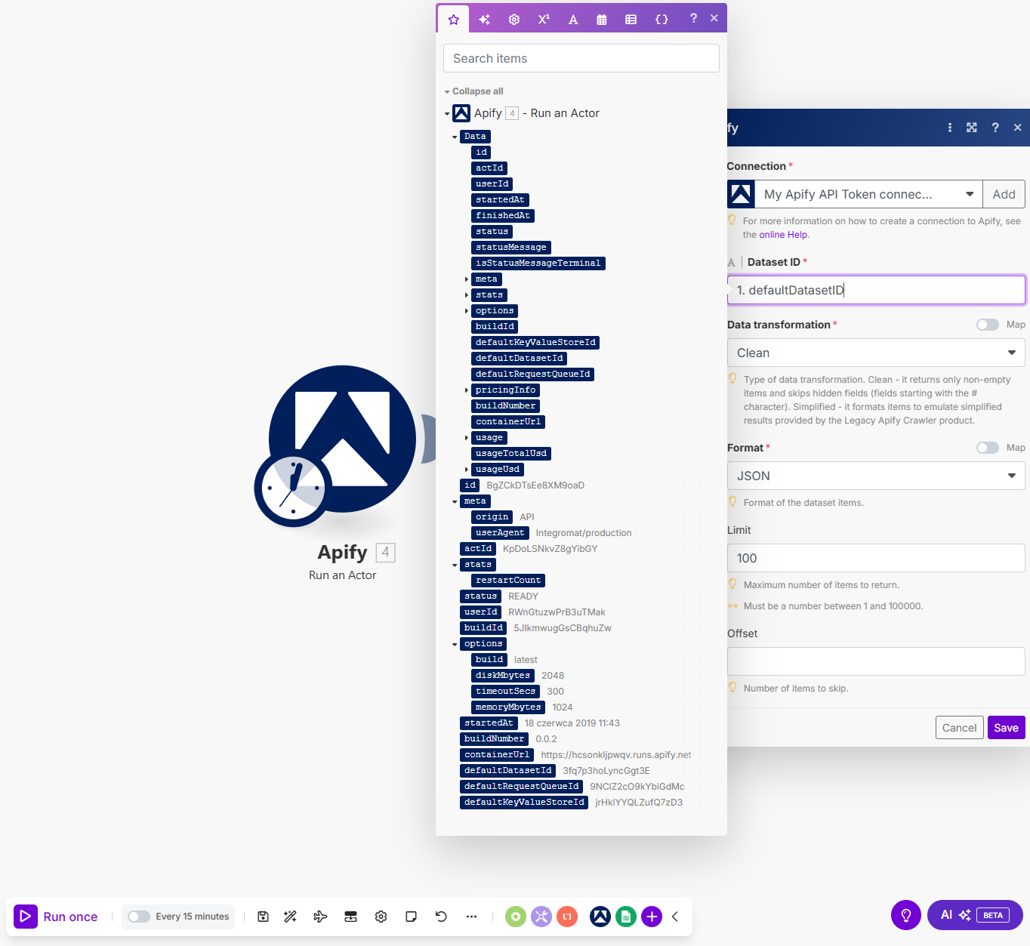Click the Save button
This screenshot has height=946, width=1030.
coord(1006,728)
